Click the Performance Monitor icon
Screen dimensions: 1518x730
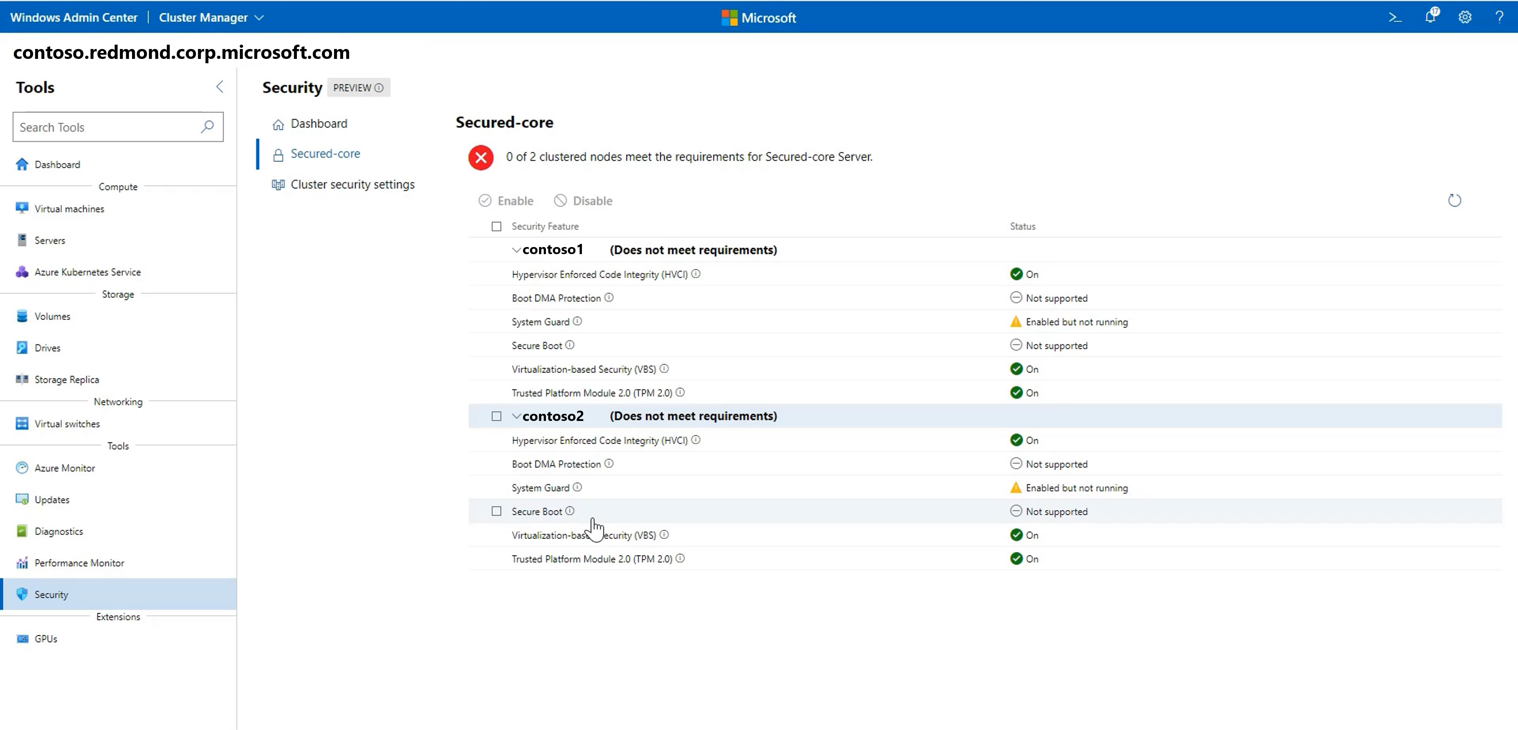(x=22, y=562)
